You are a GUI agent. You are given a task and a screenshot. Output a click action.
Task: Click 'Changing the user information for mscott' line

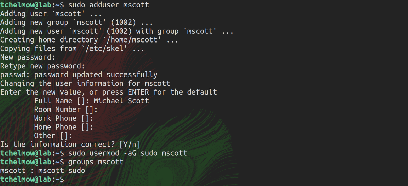[x=85, y=83]
